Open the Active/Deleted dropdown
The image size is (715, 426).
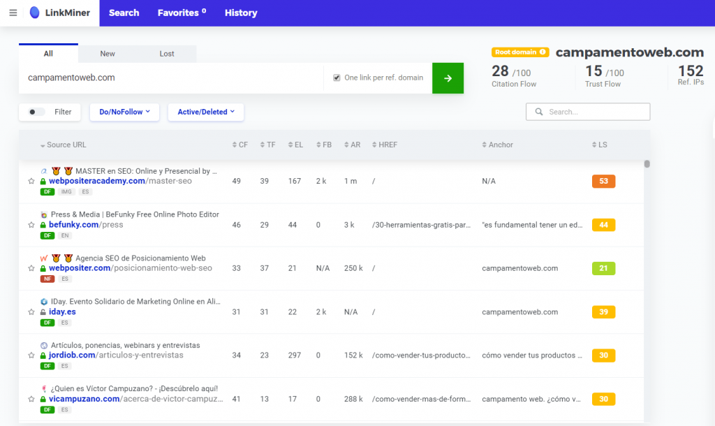coord(206,112)
